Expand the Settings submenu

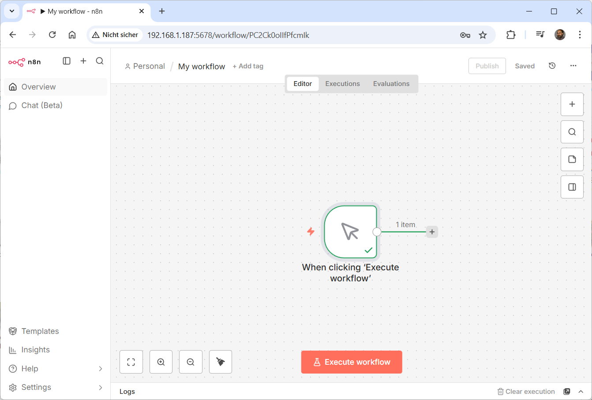point(101,387)
